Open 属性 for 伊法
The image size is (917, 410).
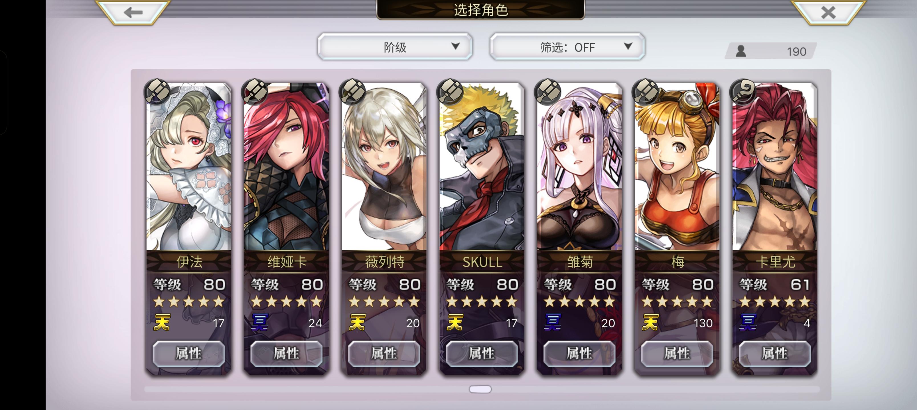[189, 353]
